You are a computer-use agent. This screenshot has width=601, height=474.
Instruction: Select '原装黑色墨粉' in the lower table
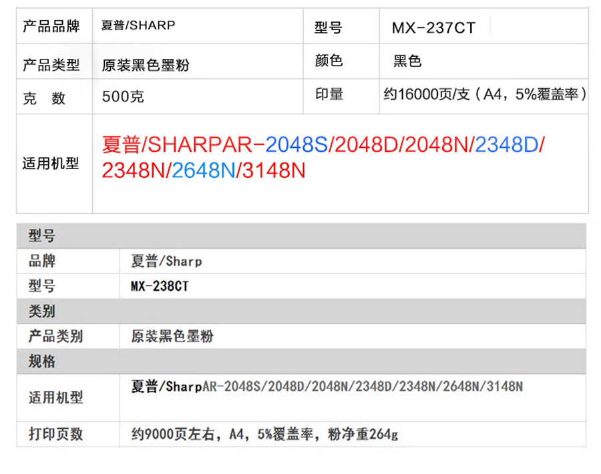[x=172, y=336]
